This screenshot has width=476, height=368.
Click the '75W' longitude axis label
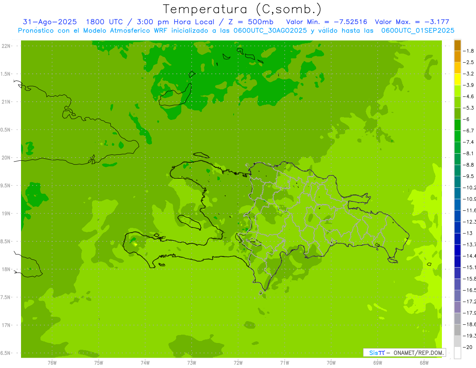[99, 363]
